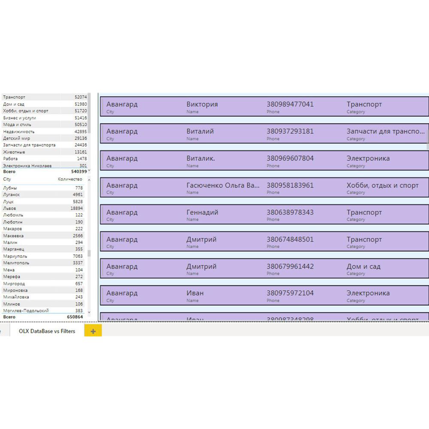Select the Транспорт row showing 52074
This screenshot has height=429, width=429.
pos(45,97)
